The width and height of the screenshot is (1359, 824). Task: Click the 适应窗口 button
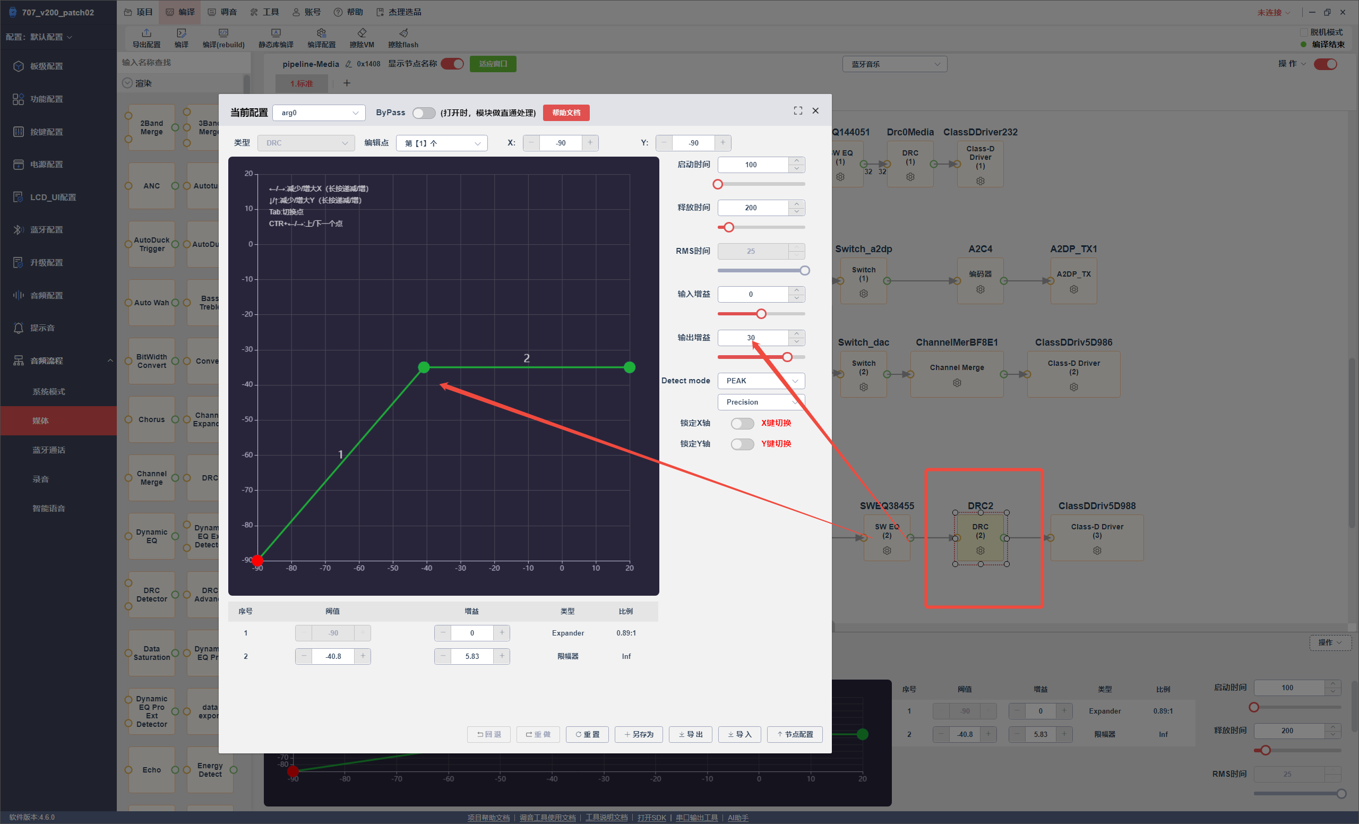point(493,64)
